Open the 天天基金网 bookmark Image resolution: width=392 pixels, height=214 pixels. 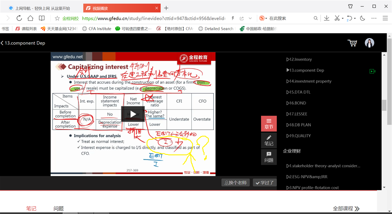(x=59, y=29)
